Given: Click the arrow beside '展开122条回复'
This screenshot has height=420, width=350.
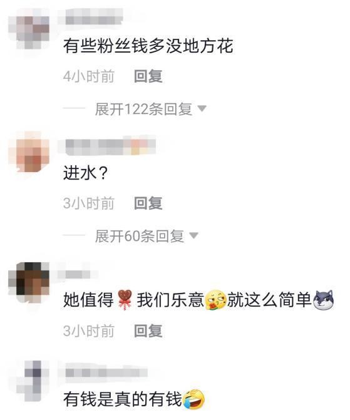Looking at the screenshot, I should tap(202, 108).
